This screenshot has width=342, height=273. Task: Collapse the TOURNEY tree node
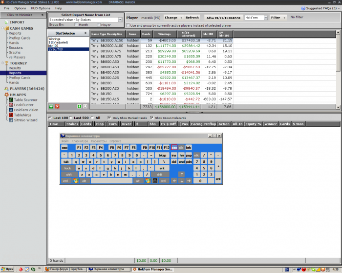2,63
